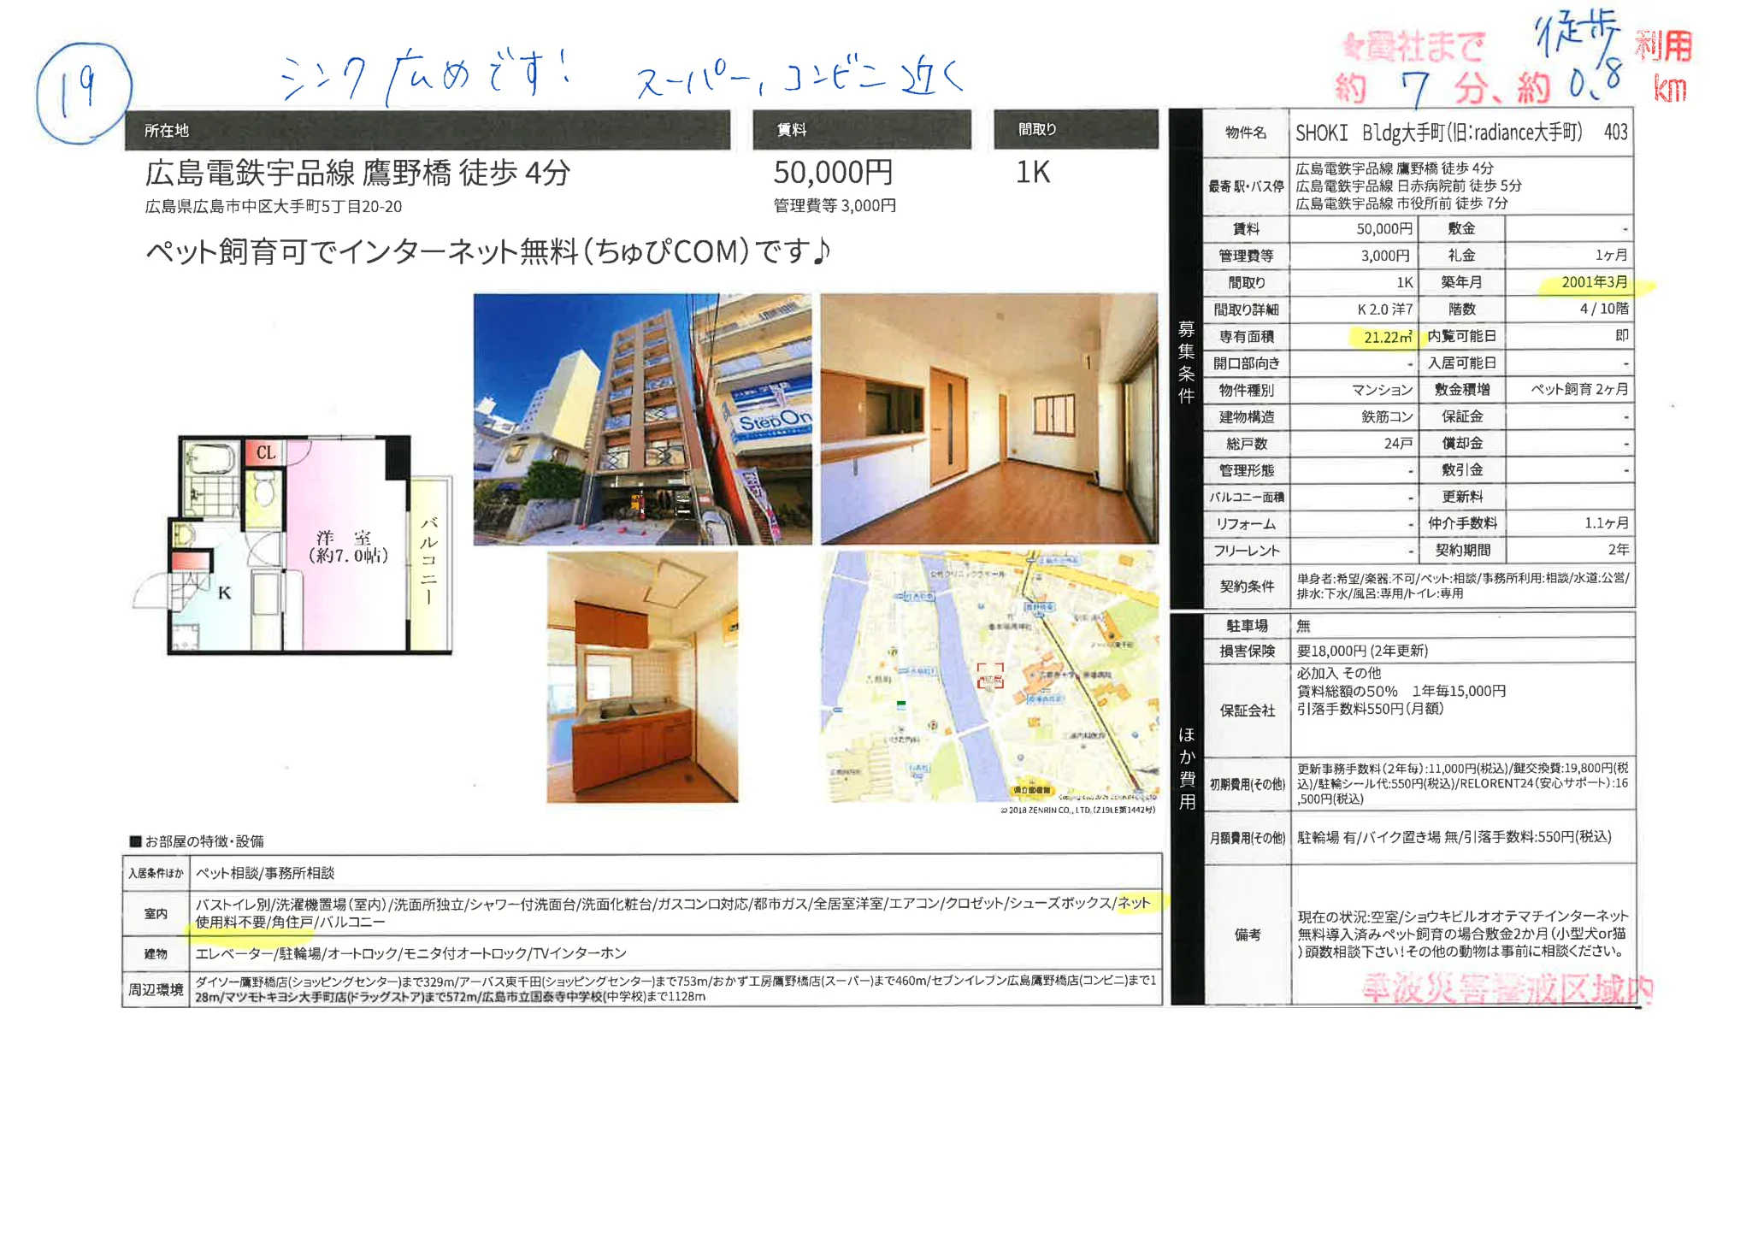Image resolution: width=1758 pixels, height=1244 pixels.
Task: Click the ペット飼育可でインターネット無料 headline
Action: pos(487,252)
